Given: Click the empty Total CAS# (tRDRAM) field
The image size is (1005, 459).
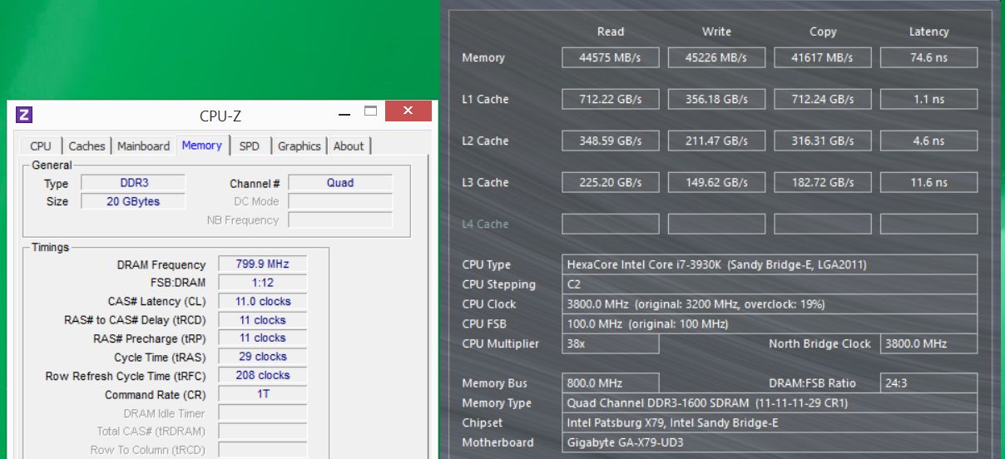Looking at the screenshot, I should coord(262,431).
